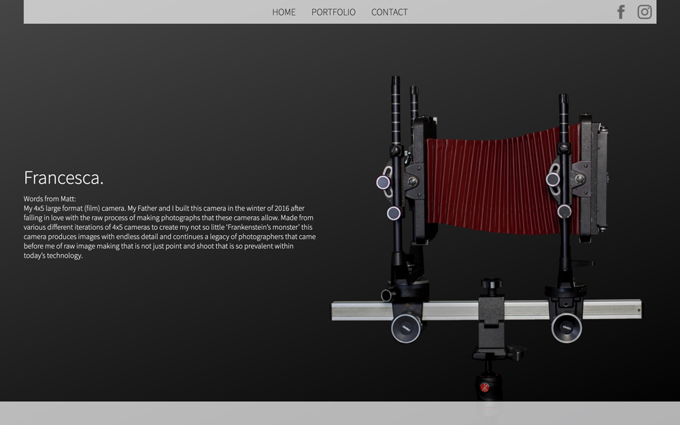Go to the HOME page
680x425 pixels.
[284, 12]
